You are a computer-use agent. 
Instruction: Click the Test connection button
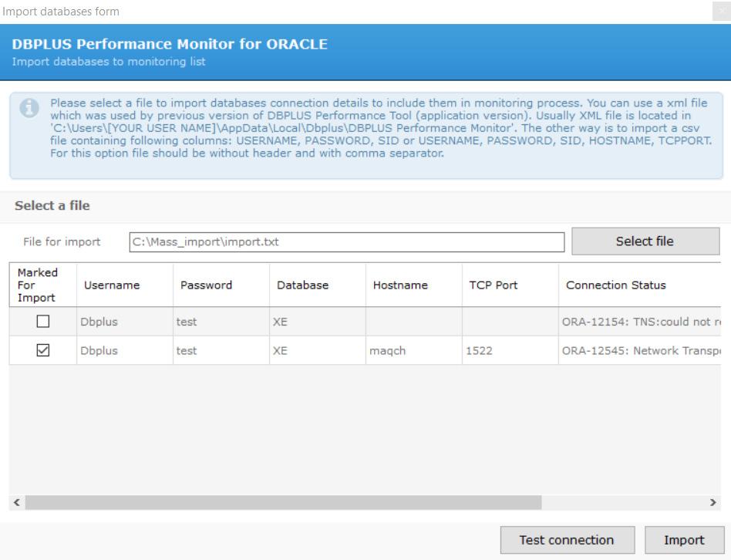click(568, 540)
